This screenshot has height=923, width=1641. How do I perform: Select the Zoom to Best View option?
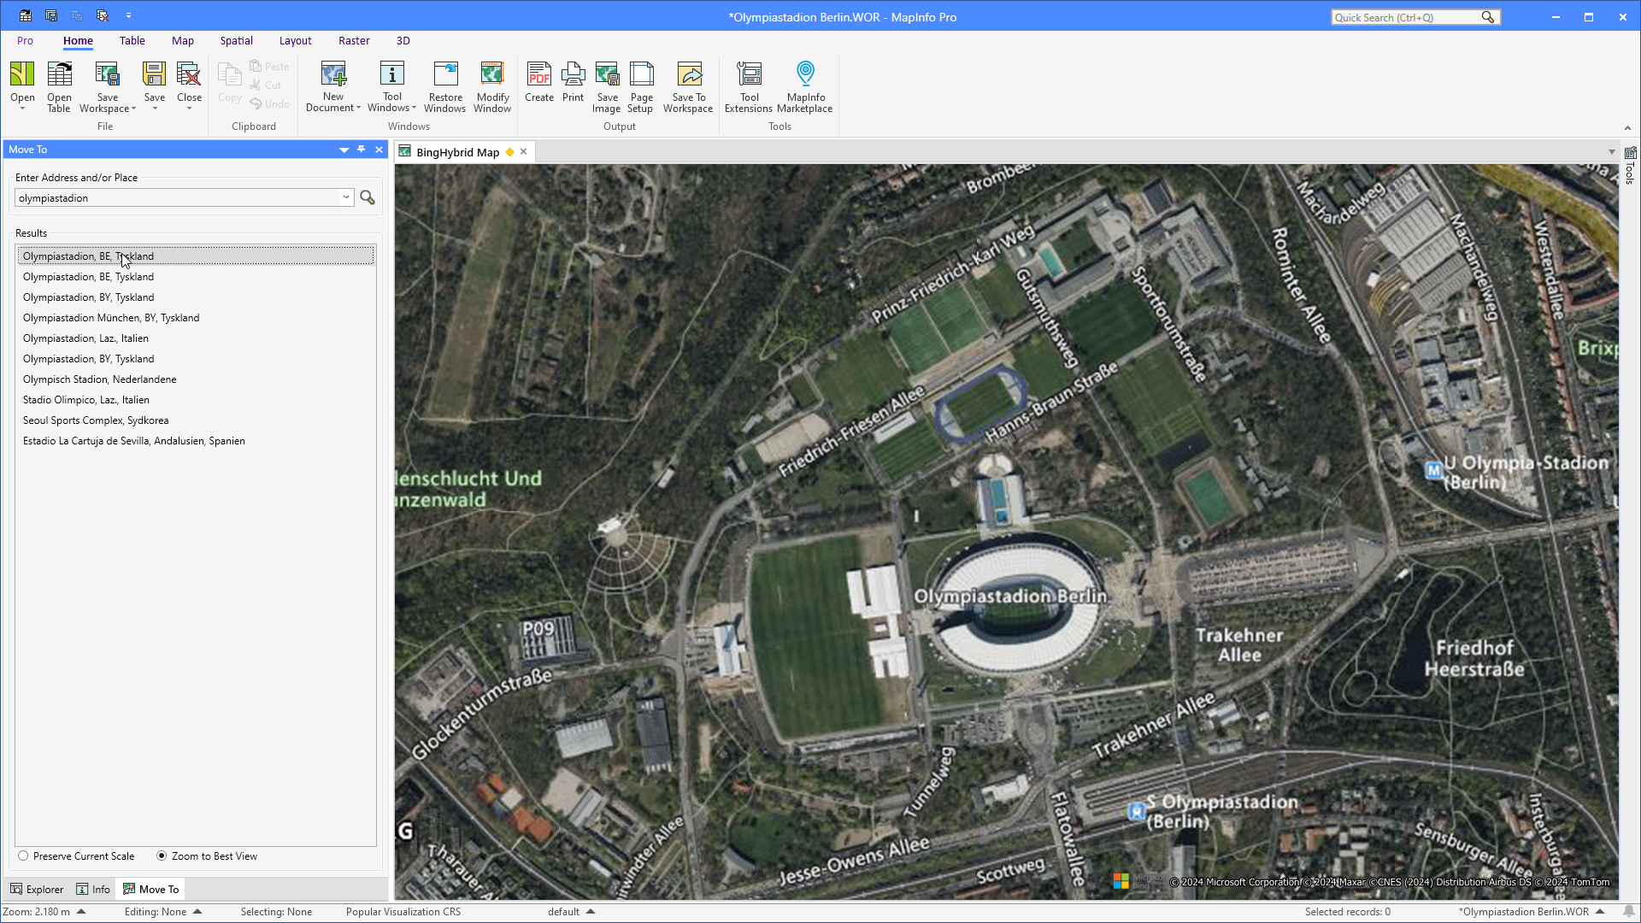pos(162,855)
